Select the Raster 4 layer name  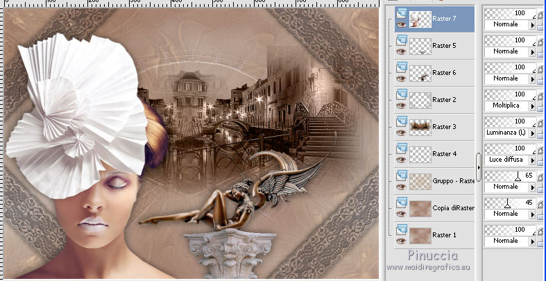[x=444, y=154]
